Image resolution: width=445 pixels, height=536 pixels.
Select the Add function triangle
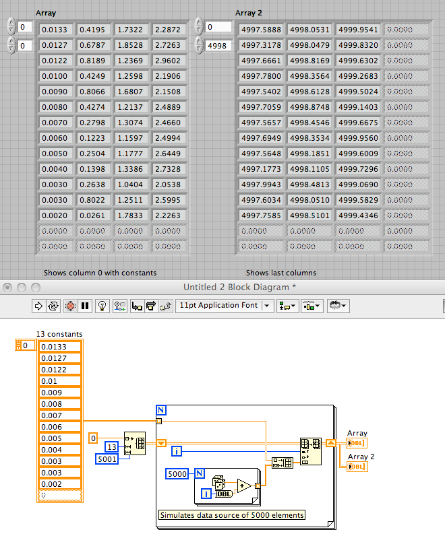pyautogui.click(x=243, y=485)
